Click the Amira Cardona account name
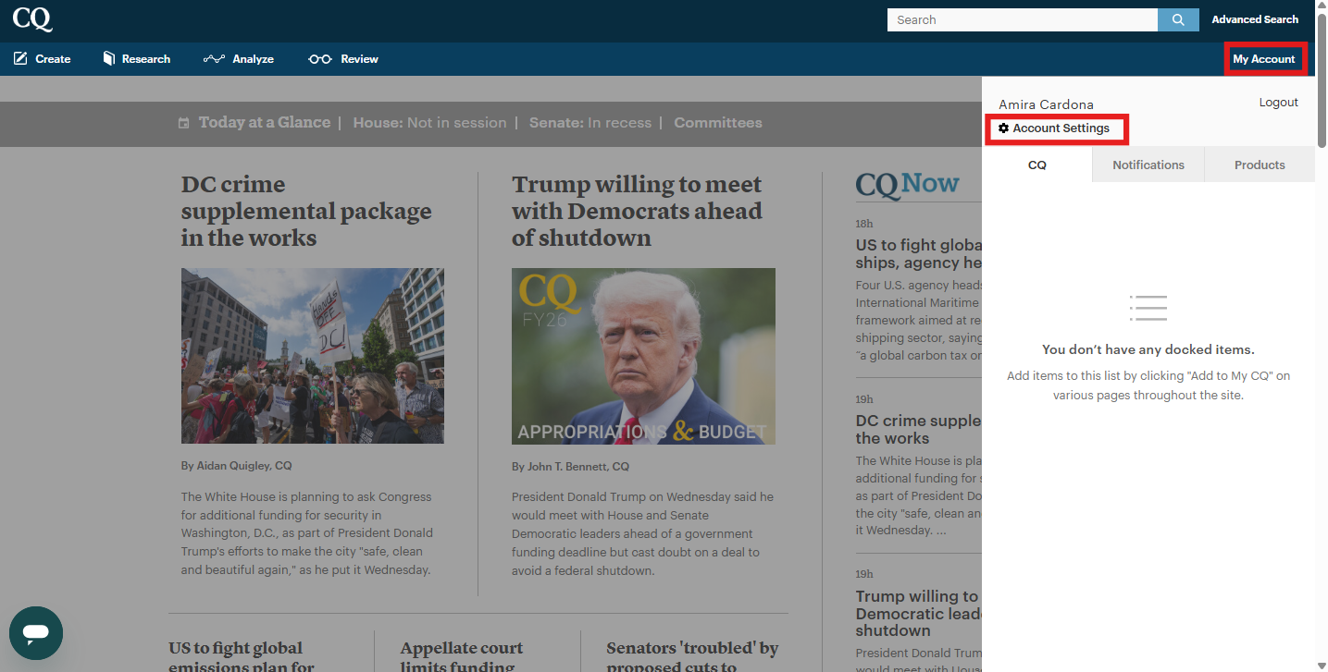The image size is (1328, 672). 1046,104
